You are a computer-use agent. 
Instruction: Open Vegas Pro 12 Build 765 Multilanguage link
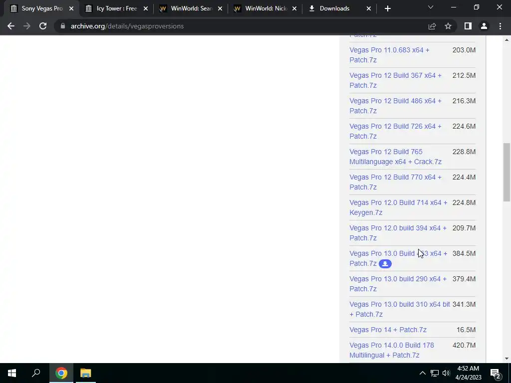[x=395, y=157]
